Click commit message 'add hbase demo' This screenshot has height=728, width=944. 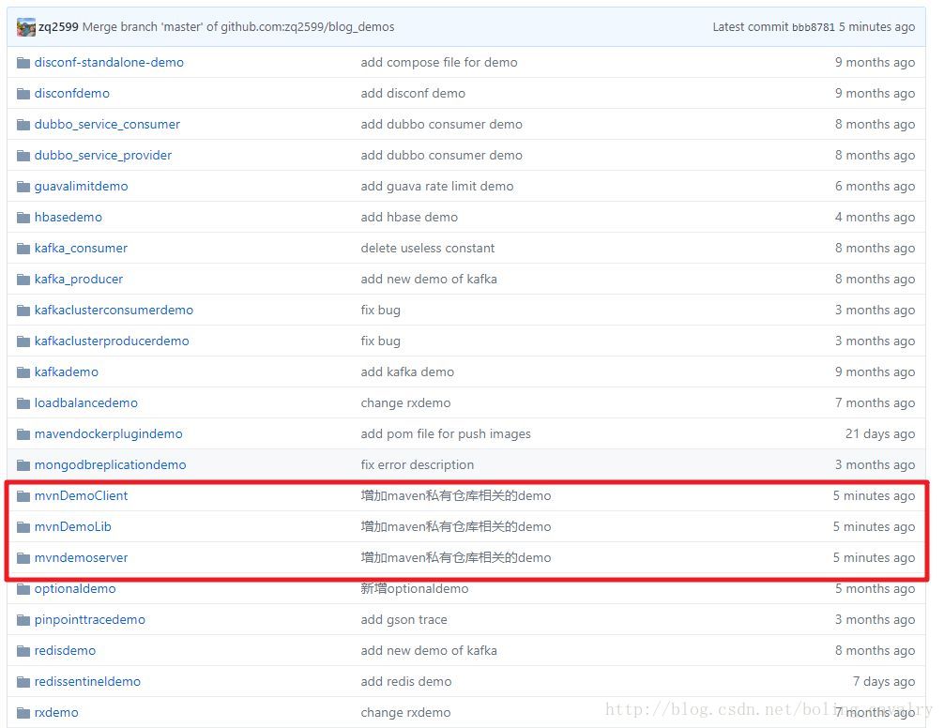point(409,218)
